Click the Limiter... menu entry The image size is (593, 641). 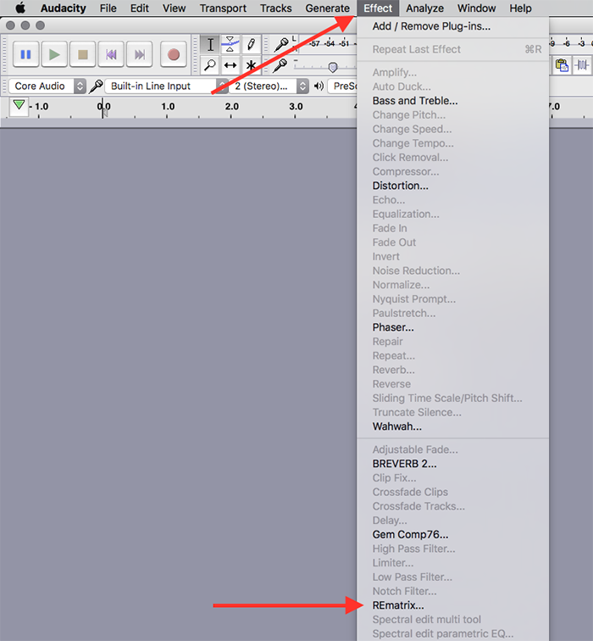point(452,563)
